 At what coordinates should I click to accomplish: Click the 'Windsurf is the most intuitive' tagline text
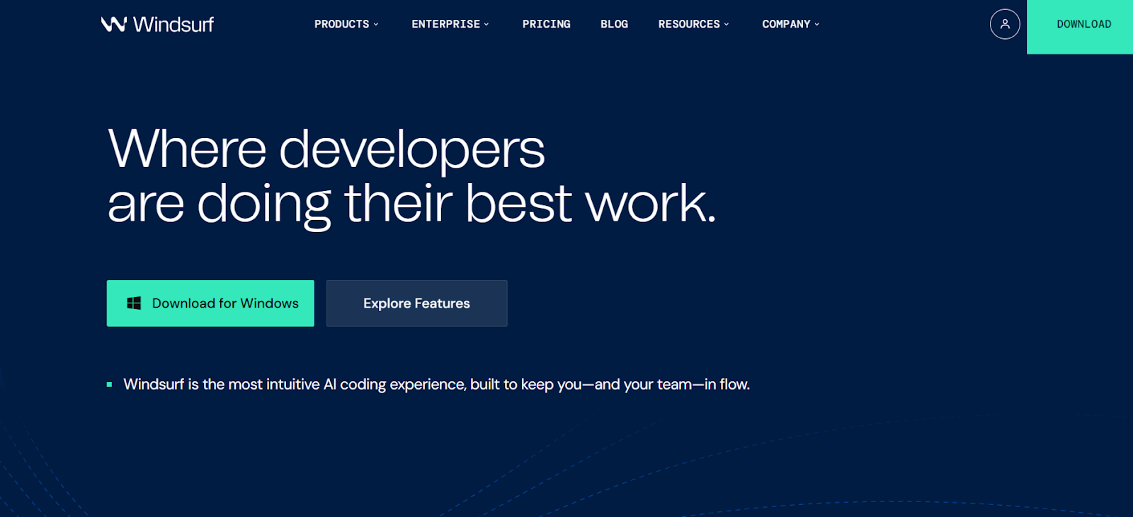[436, 385]
